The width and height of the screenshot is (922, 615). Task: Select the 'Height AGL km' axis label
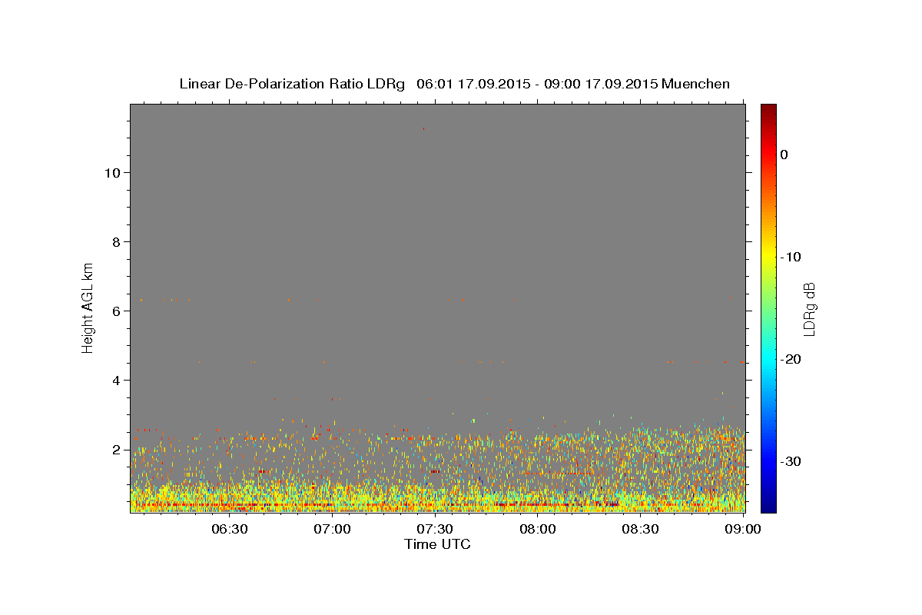point(88,307)
